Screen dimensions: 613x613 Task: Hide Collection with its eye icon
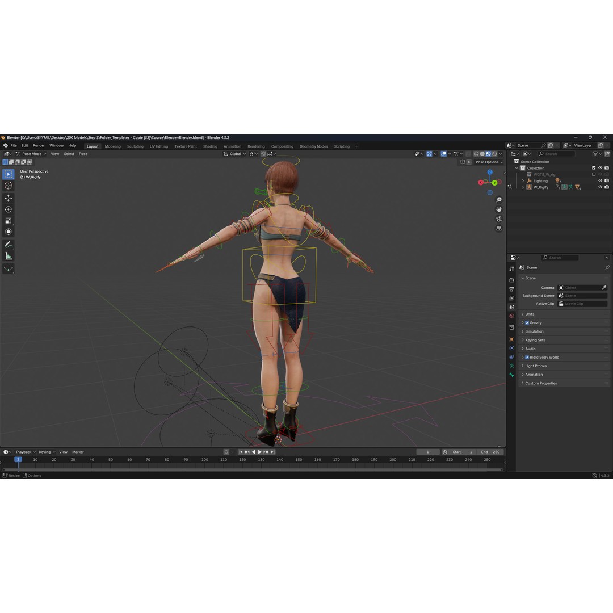[x=600, y=168]
